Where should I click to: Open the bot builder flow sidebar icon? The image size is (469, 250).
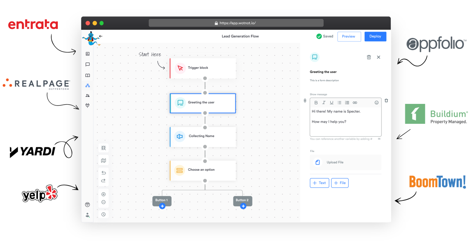tap(88, 85)
